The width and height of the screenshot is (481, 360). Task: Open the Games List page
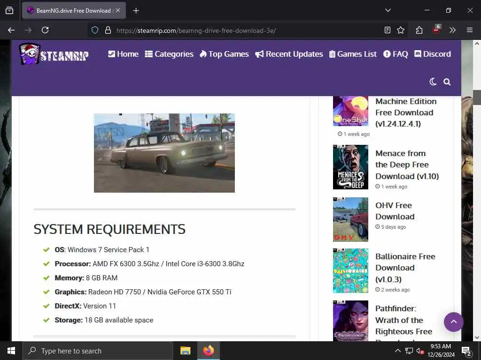353,54
